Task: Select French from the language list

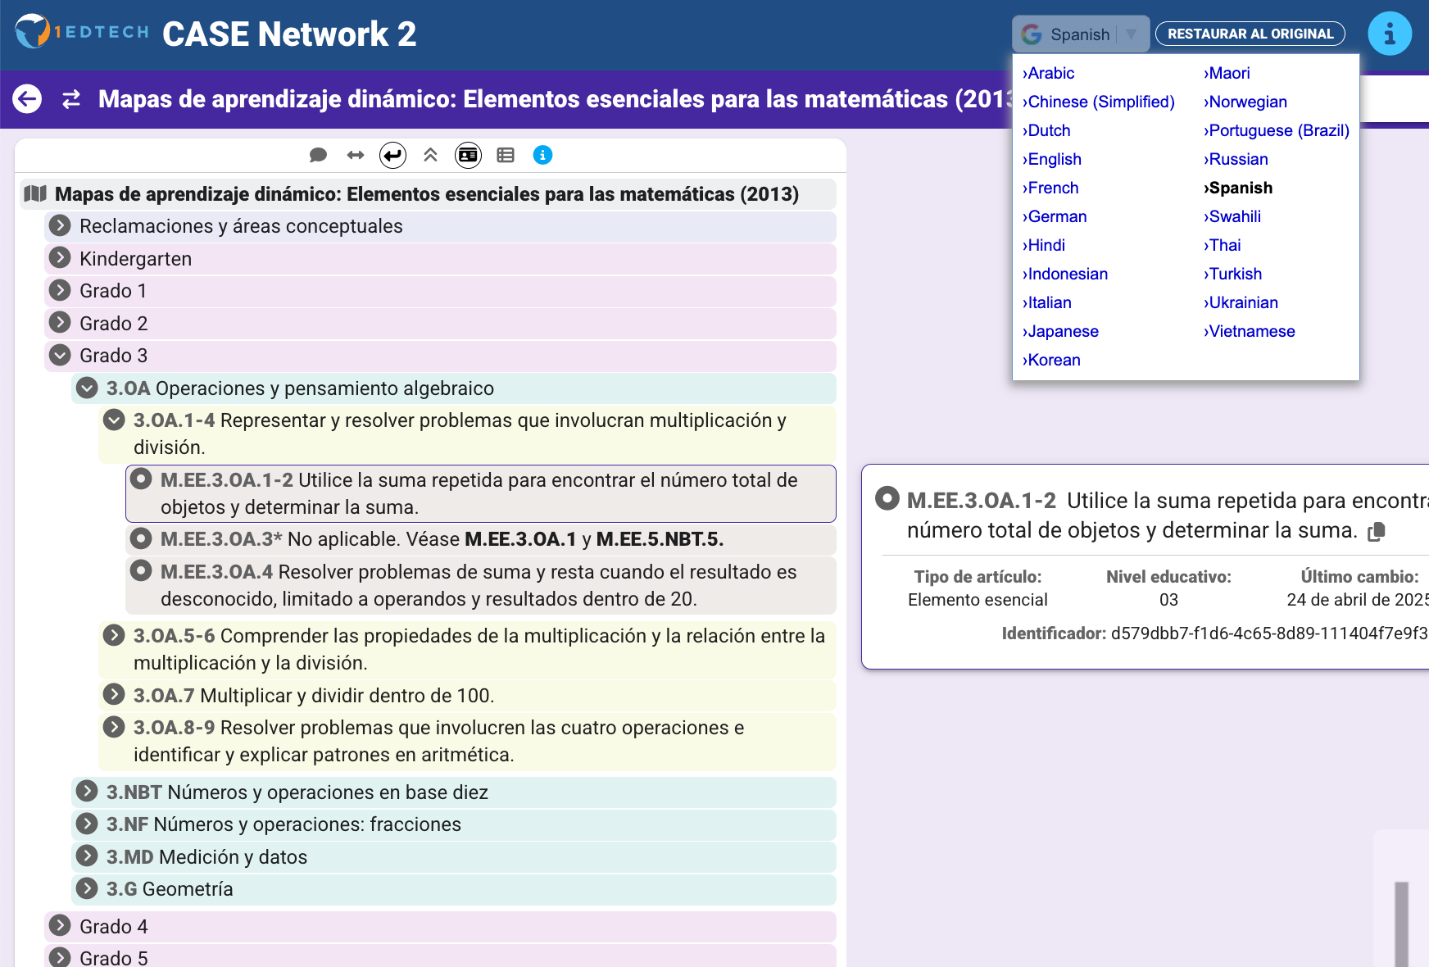Action: pos(1050,188)
